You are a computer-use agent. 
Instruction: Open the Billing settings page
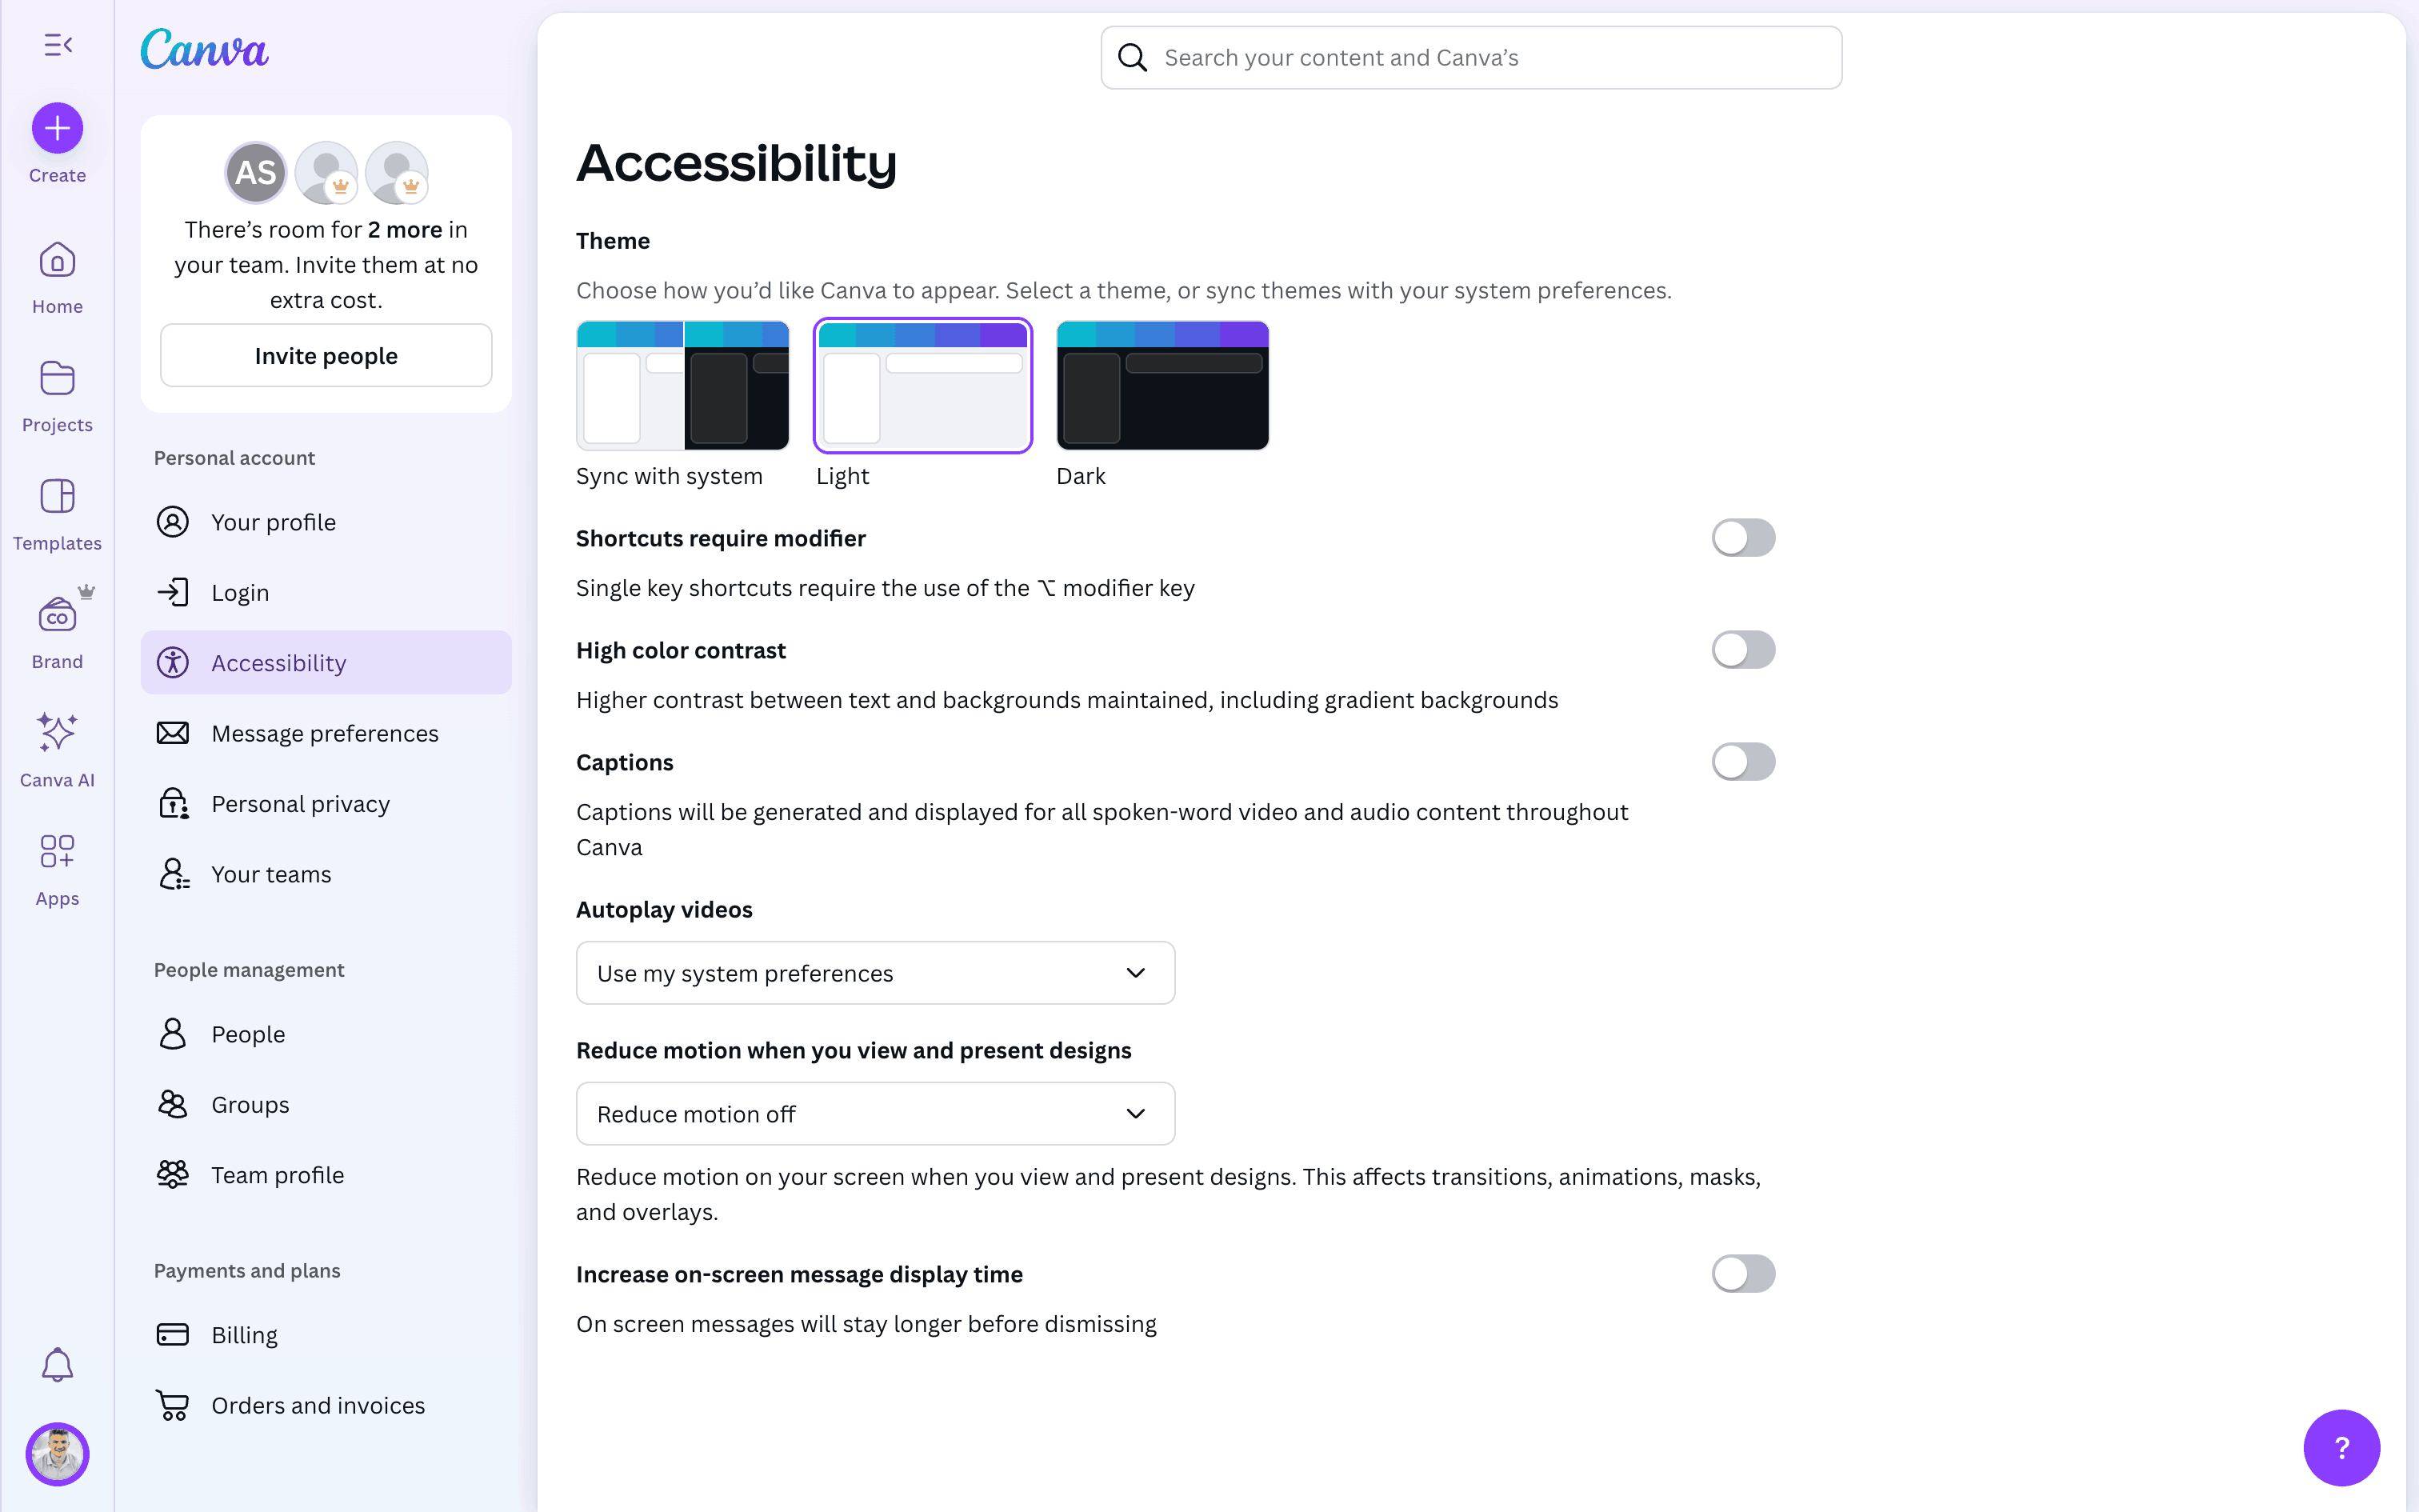point(244,1335)
